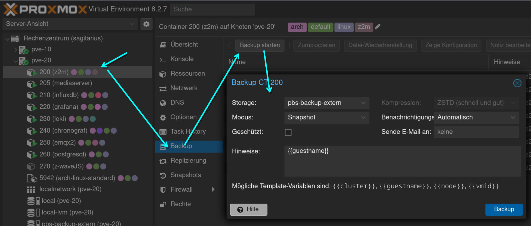Click stopped container icon for 270 (z-waveJS)

coord(31,166)
